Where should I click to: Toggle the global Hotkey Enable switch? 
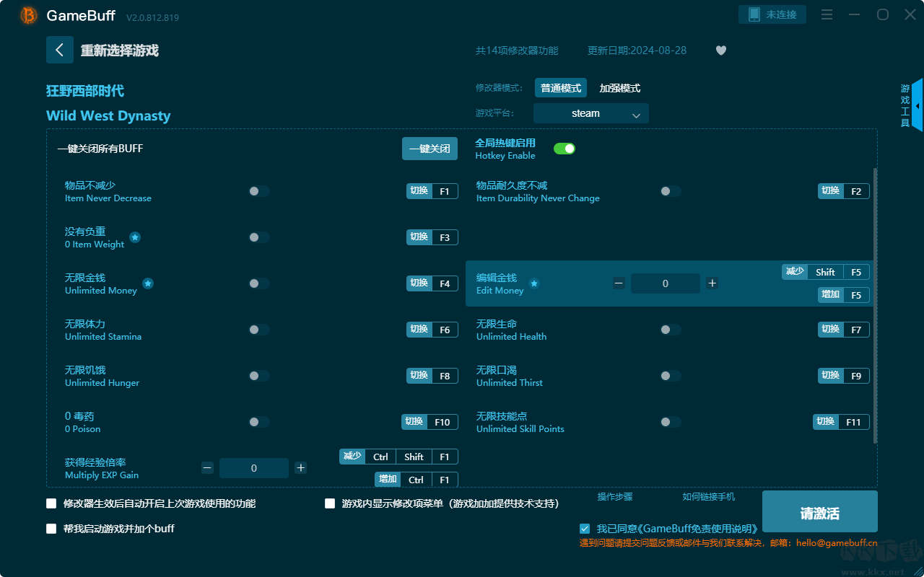565,149
